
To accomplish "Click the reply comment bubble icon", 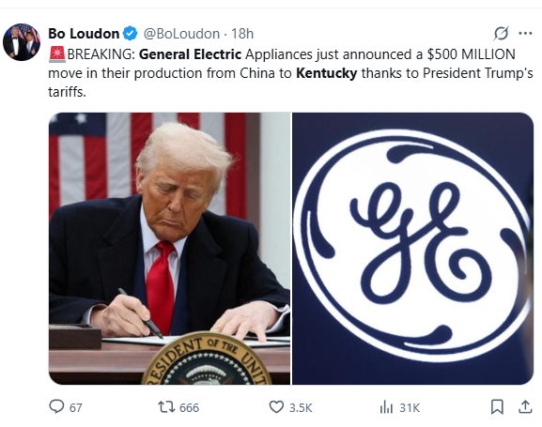I will (x=56, y=406).
